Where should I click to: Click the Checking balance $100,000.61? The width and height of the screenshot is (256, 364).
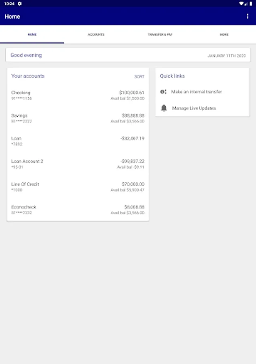coord(131,93)
